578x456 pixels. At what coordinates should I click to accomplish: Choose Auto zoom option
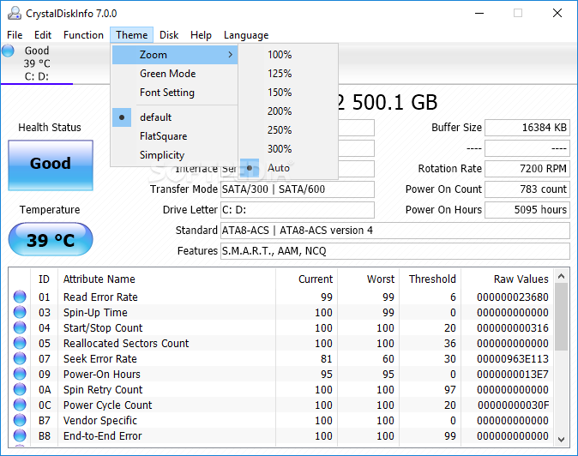[x=288, y=168]
